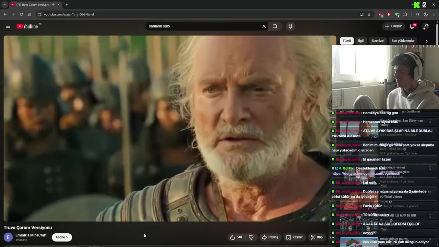The image size is (439, 247).
Task: Select the Tümü filter chip
Action: 347,41
